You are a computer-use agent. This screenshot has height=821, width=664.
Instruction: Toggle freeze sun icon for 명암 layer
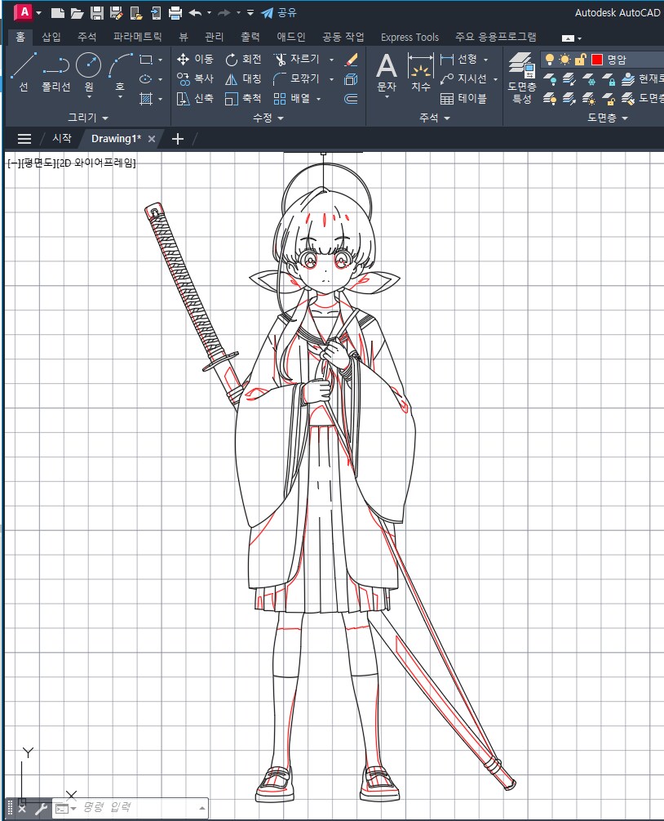(x=564, y=60)
